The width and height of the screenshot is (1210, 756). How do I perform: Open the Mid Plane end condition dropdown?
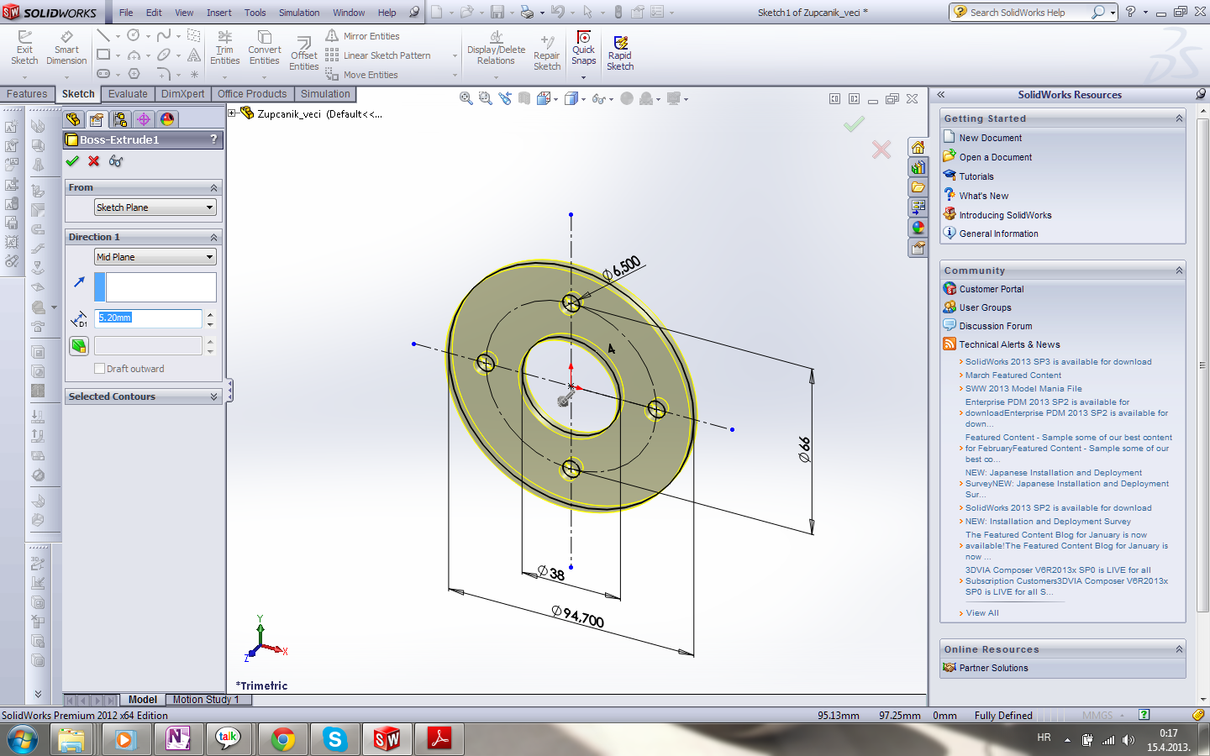tap(155, 257)
